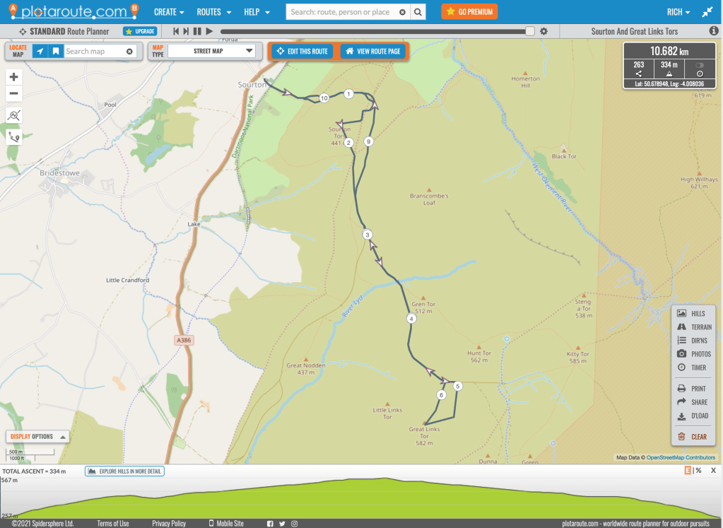Open the Create menu
The height and width of the screenshot is (528, 723).
[x=169, y=12]
